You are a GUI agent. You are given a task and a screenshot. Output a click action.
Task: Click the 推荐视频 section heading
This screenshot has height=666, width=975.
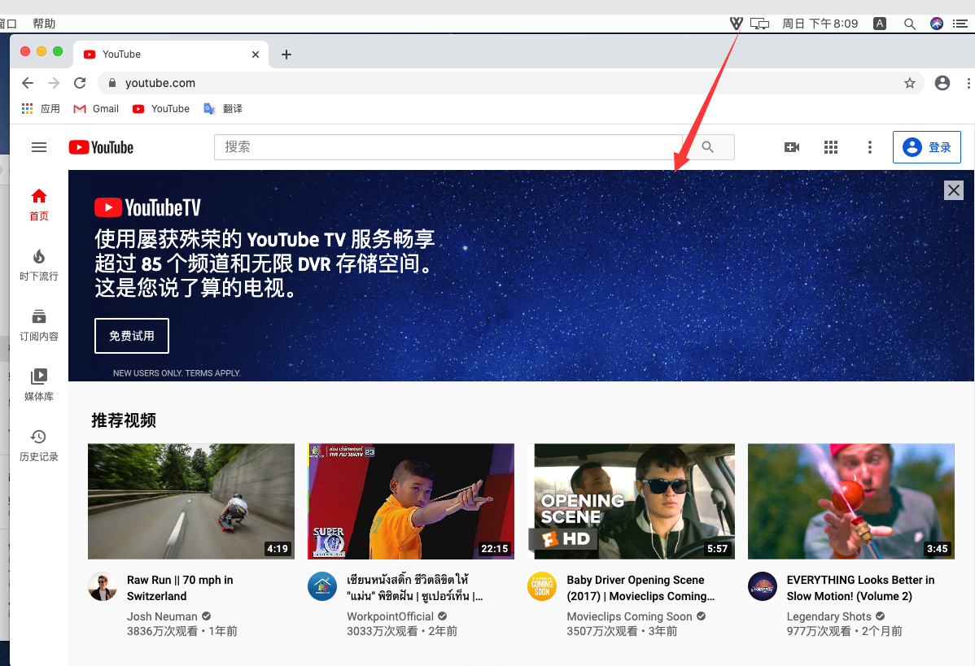point(124,420)
